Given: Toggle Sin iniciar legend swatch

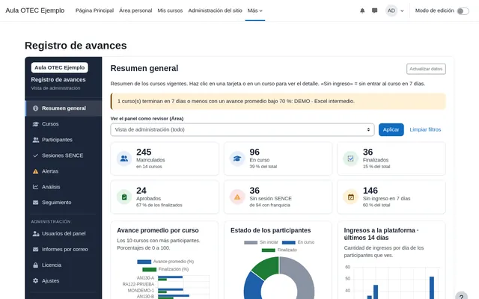Looking at the screenshot, I should tap(251, 242).
